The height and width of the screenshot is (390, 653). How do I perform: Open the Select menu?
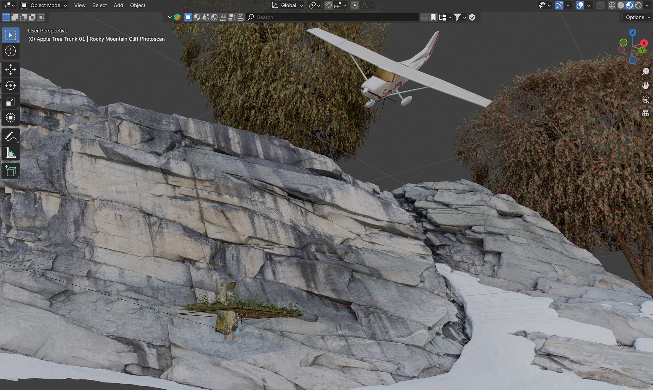(x=99, y=5)
